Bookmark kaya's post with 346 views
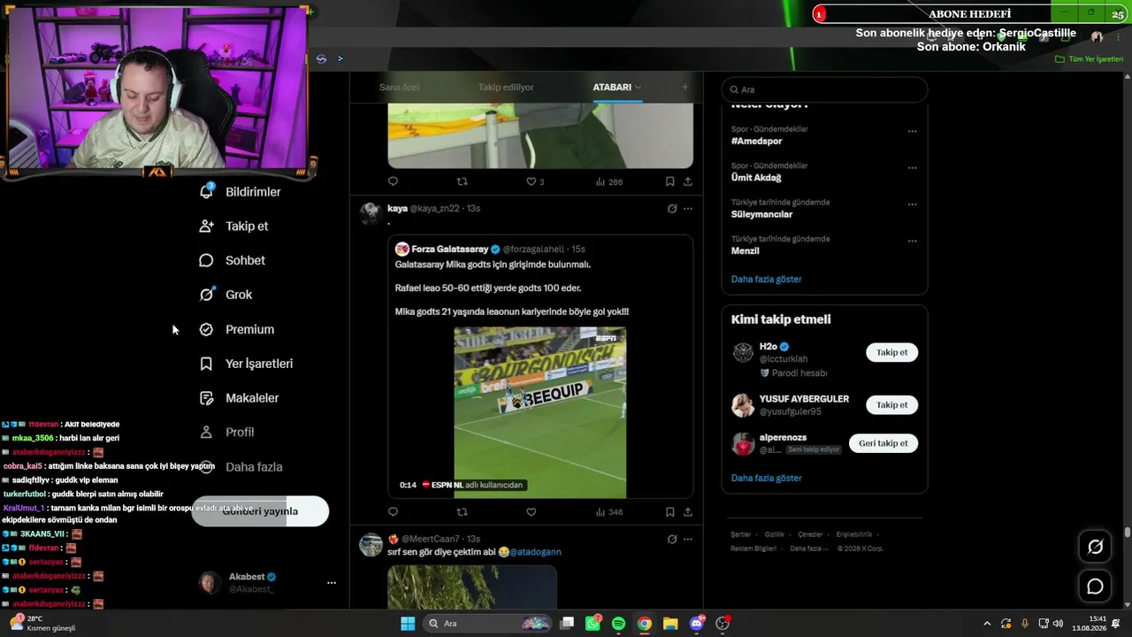Viewport: 1132px width, 637px height. click(669, 511)
